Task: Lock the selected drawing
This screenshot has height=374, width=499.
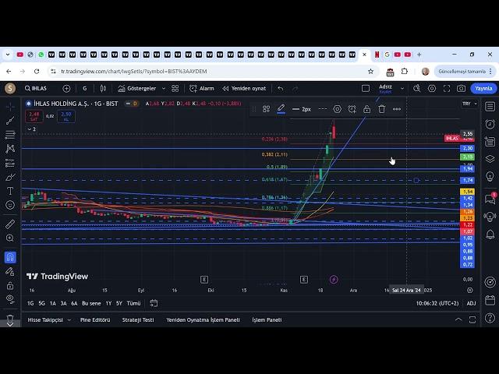Action: pyautogui.click(x=367, y=109)
